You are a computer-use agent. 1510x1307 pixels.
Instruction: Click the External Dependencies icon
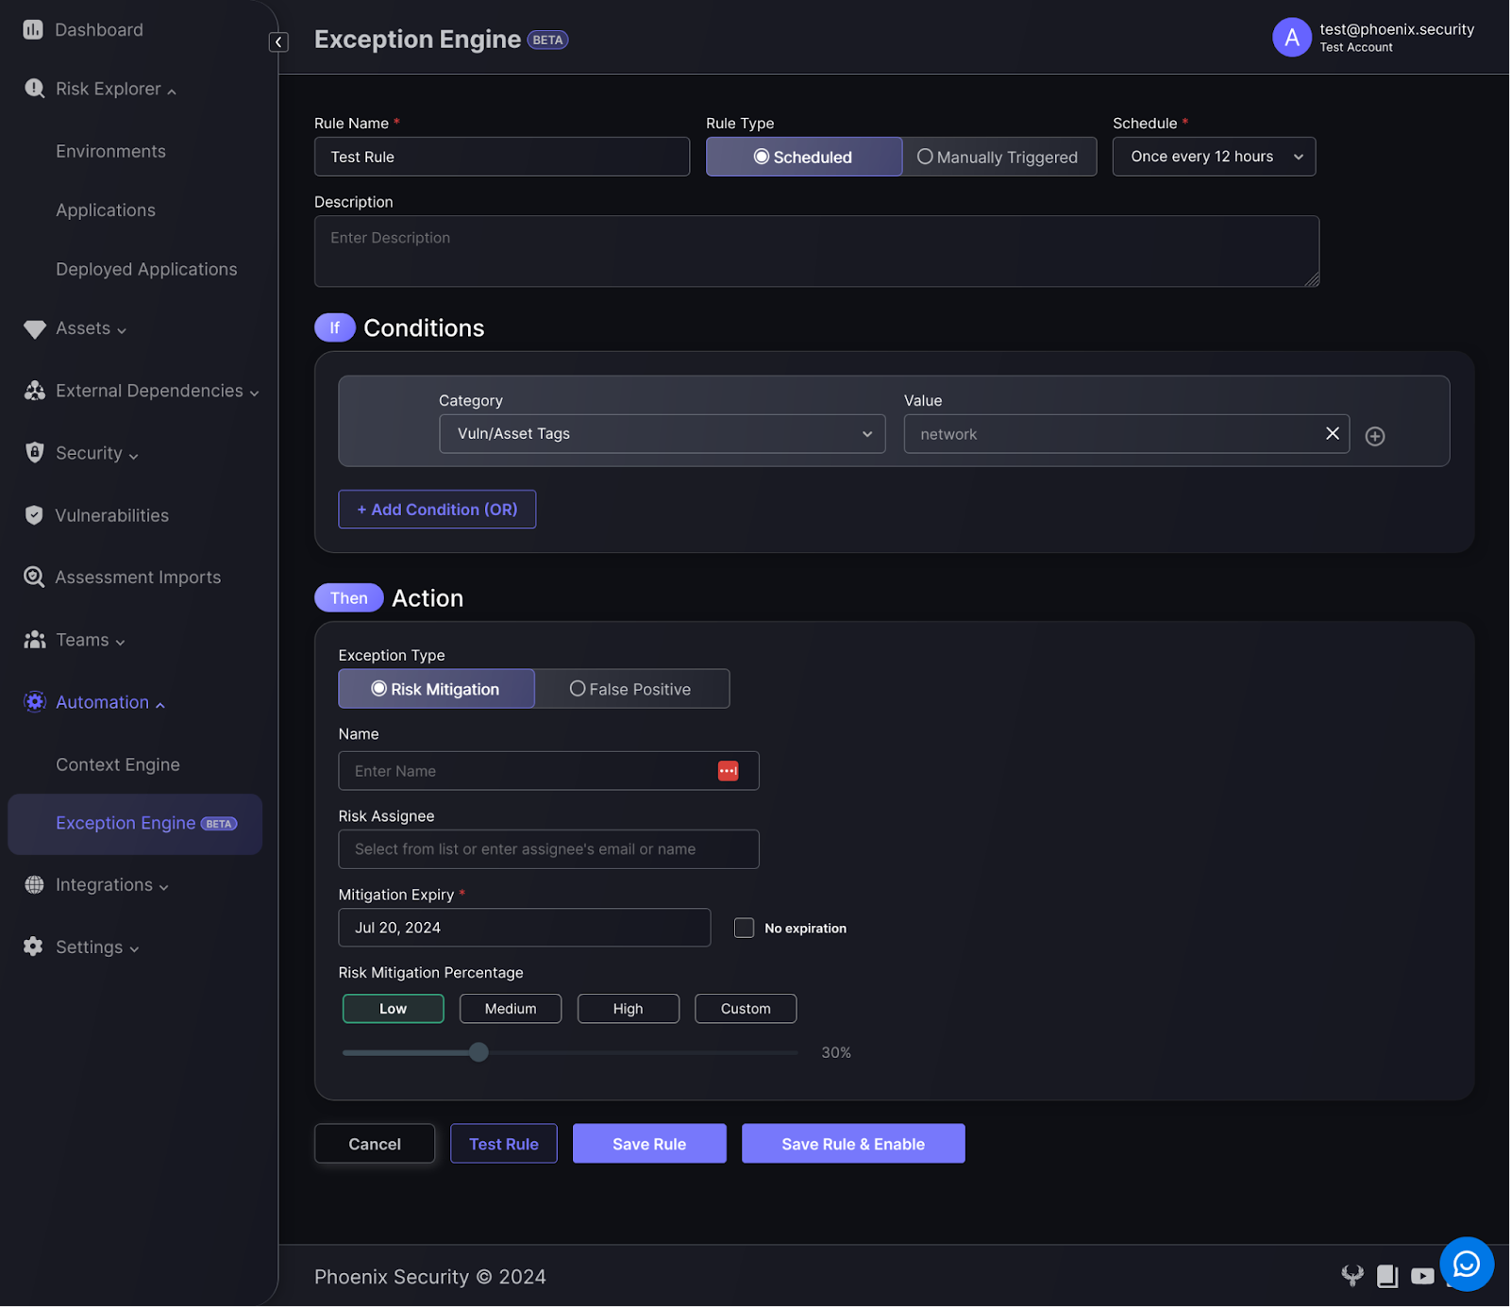tap(35, 391)
